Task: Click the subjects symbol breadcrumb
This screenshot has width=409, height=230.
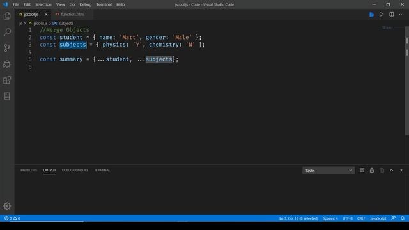Action: coord(63,23)
